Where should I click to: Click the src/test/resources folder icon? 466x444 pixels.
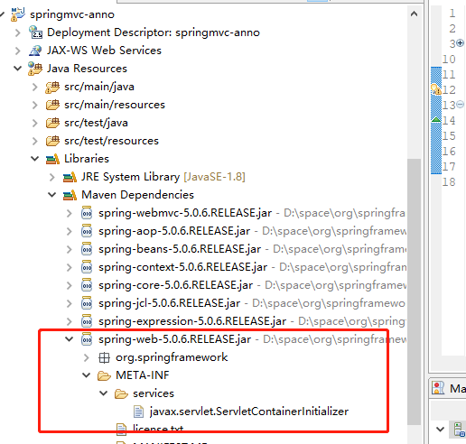tap(52, 141)
